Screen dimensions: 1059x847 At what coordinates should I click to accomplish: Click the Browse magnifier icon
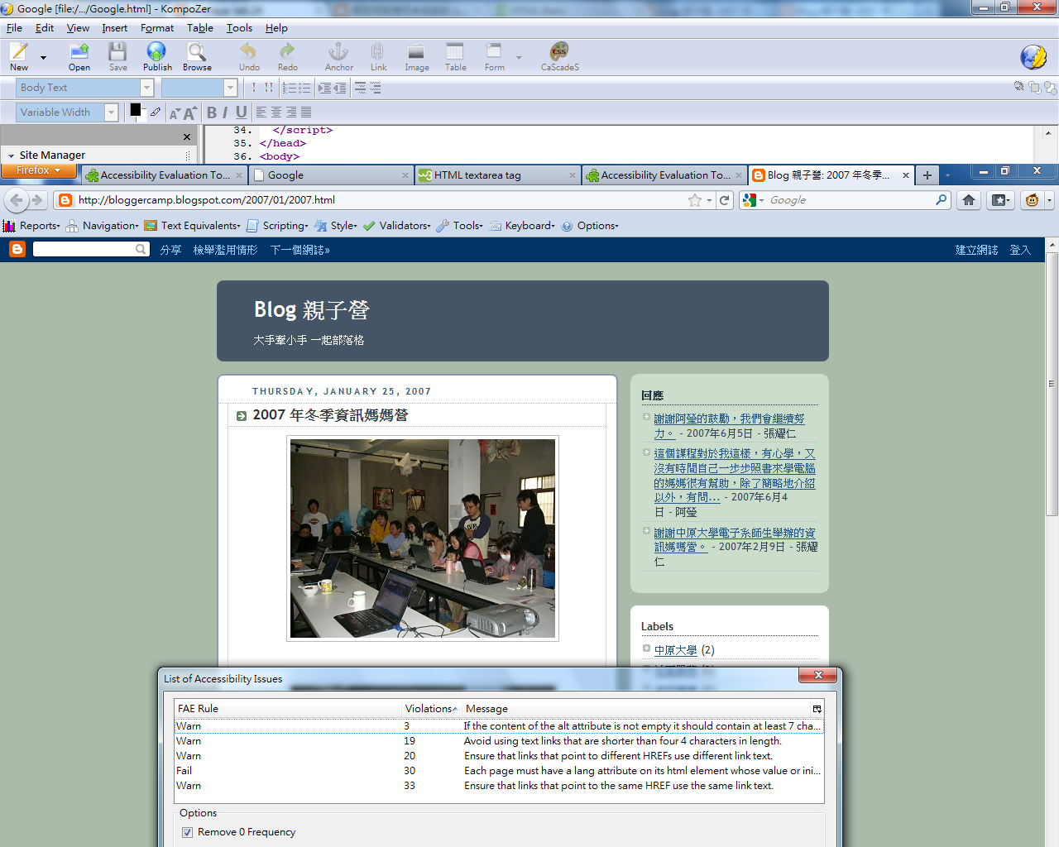click(197, 56)
